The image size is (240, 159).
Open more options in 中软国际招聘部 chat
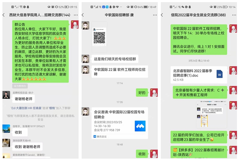[x=155, y=15]
